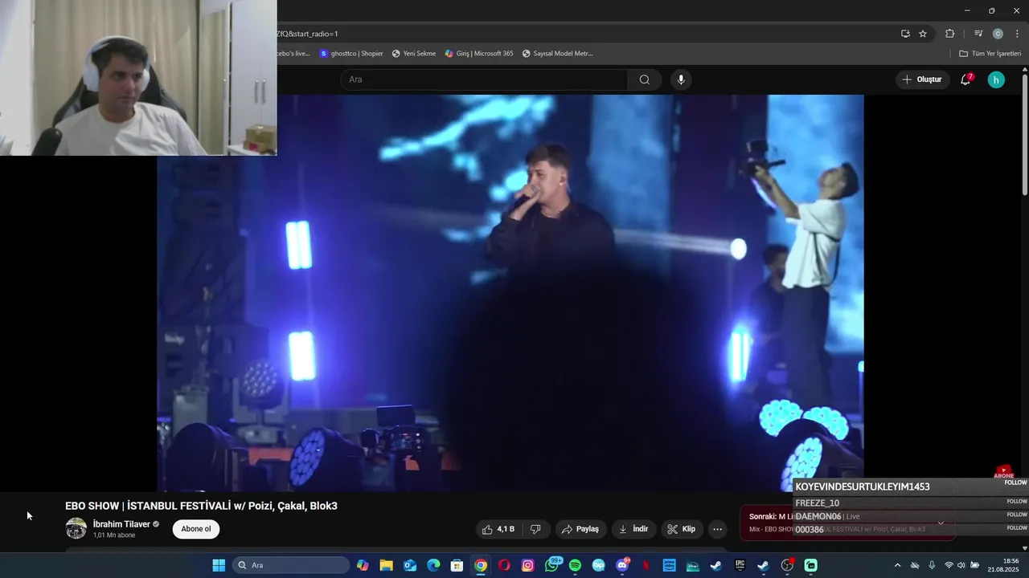Open the ghosttco | Shopier bookmark
Viewport: 1029px width, 578px height.
351,54
